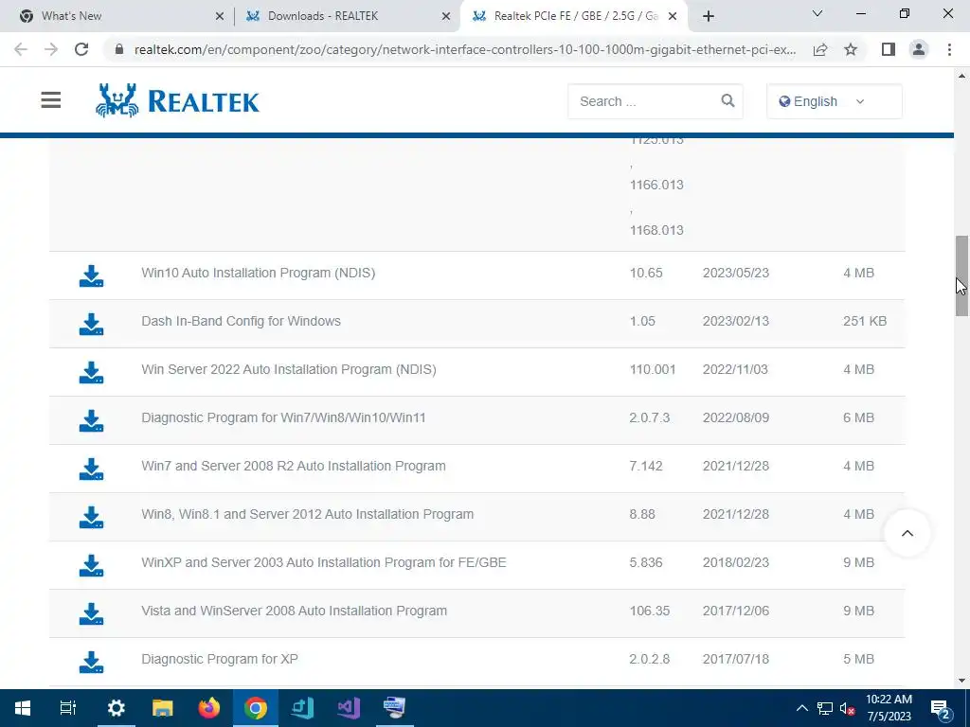Click date 2023/05/23 cell
Viewport: 970px width, 727px height.
pyautogui.click(x=735, y=273)
